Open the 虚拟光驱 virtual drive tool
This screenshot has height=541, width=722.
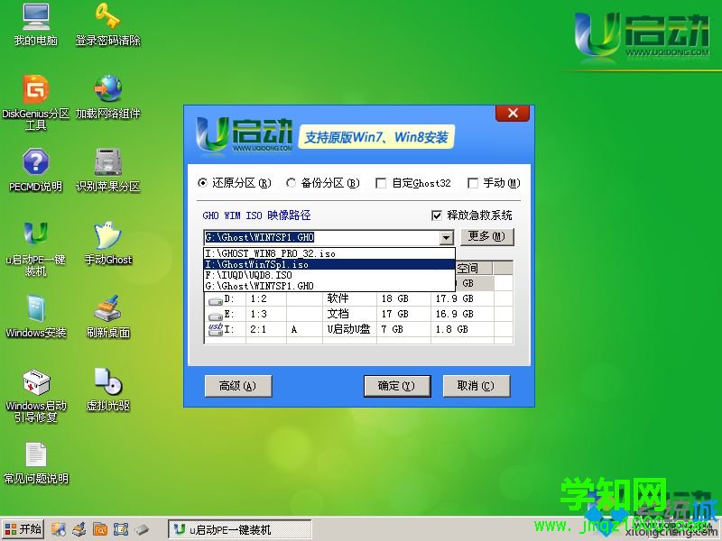(106, 386)
